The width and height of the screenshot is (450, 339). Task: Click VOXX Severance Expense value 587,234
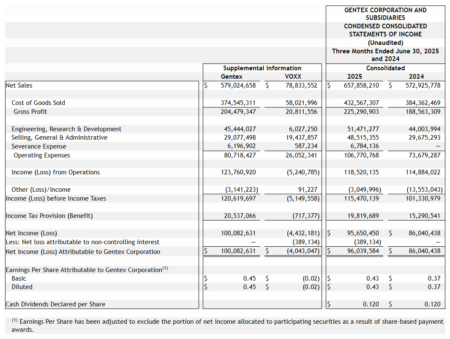pos(304,146)
